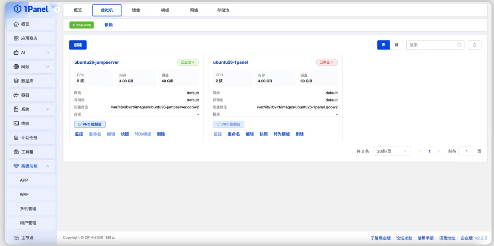Click 编辑 on the ubuntu26-1panel card
This screenshot has width=494, height=246.
(x=250, y=134)
